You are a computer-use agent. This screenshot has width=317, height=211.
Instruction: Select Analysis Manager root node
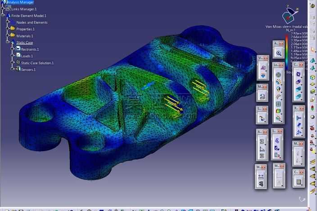(x=20, y=2)
